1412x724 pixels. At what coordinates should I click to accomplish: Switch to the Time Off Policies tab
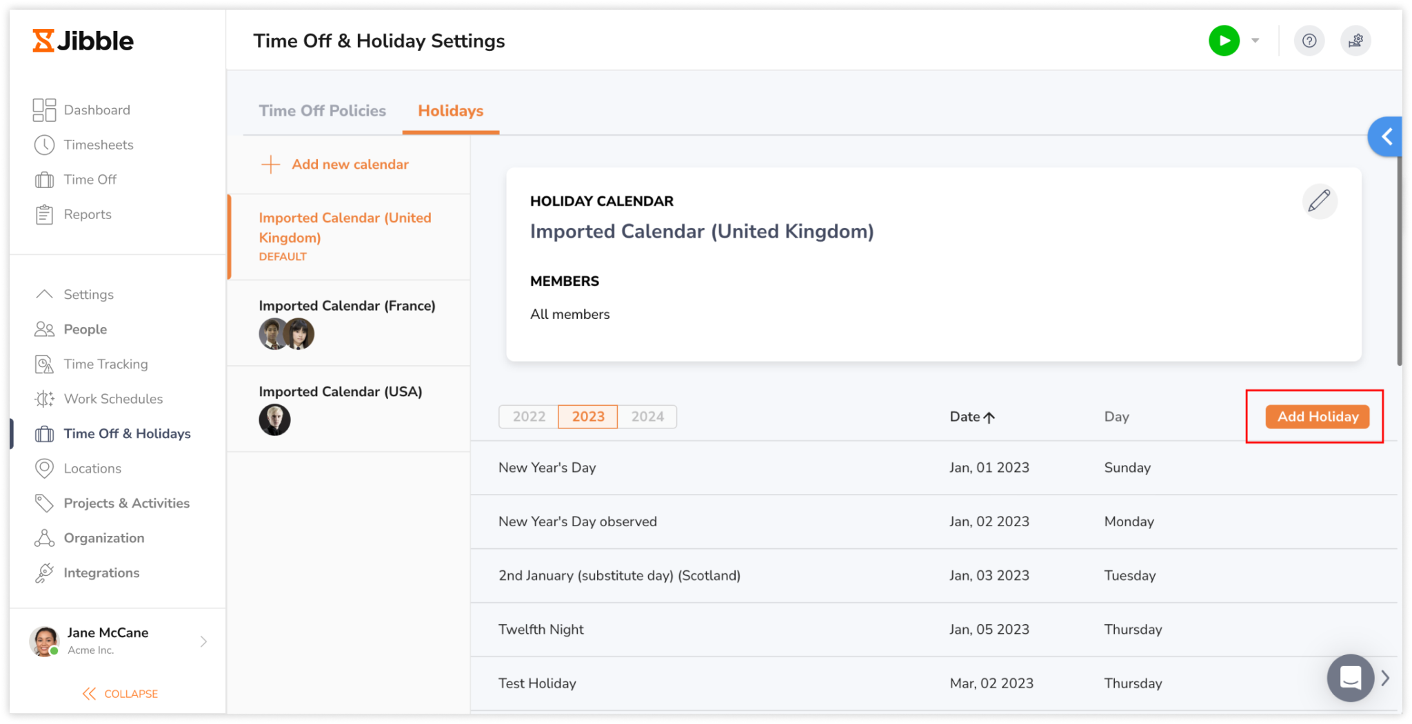(322, 110)
